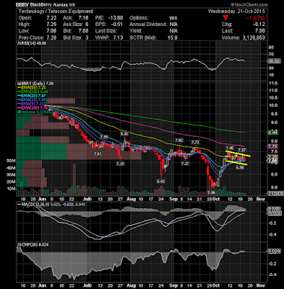The height and width of the screenshot is (289, 284).
Task: Click the Ask Size value 6
Action: pos(87,25)
